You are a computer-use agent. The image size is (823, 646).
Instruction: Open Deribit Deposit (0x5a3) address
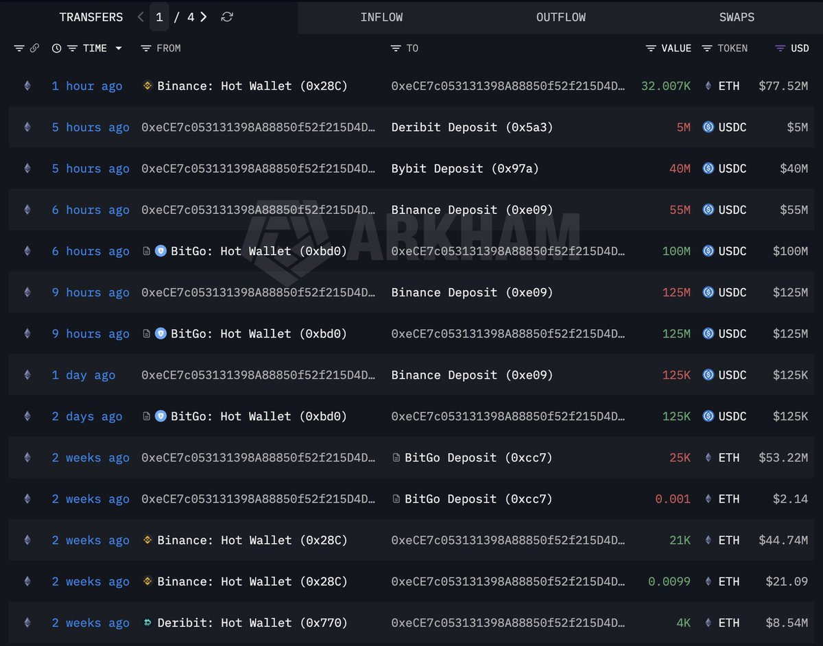coord(472,127)
